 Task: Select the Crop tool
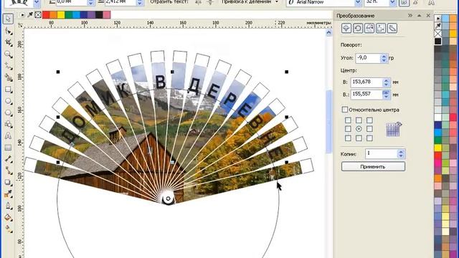click(x=8, y=43)
